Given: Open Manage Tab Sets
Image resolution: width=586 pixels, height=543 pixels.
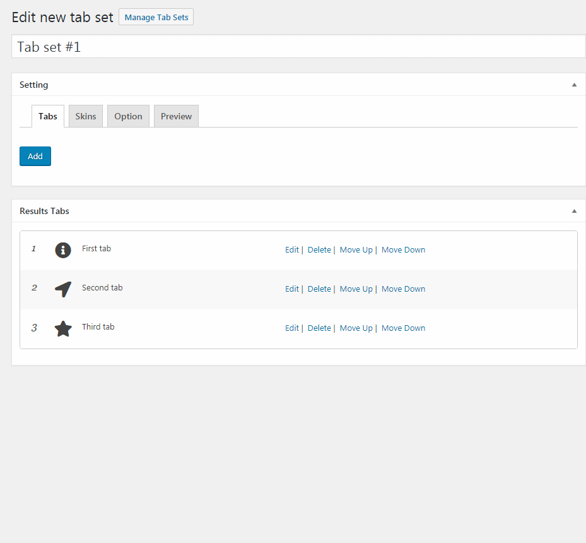Looking at the screenshot, I should coord(156,17).
